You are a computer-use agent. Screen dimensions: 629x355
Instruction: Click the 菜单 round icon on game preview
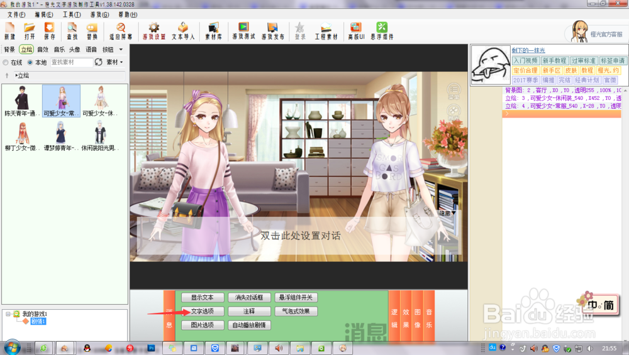(454, 90)
